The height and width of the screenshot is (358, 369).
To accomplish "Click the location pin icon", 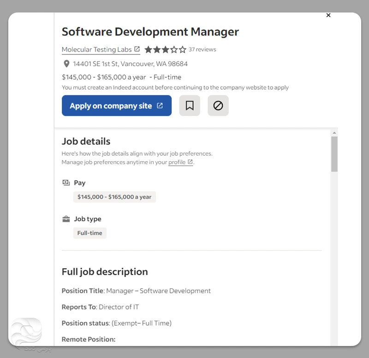I will coord(66,64).
